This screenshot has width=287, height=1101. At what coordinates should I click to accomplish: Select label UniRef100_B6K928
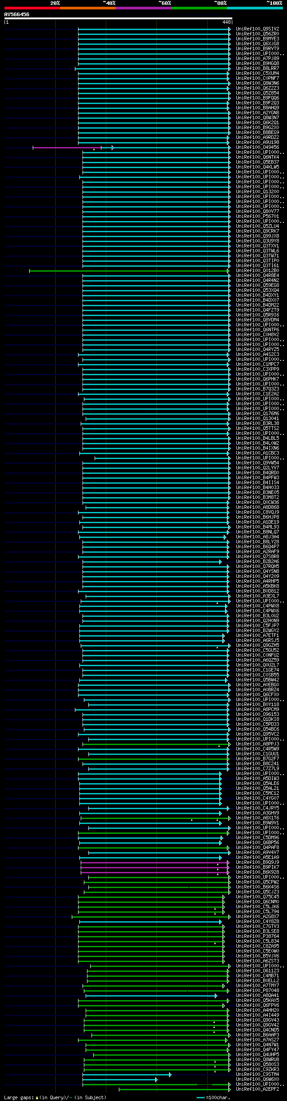tap(257, 872)
